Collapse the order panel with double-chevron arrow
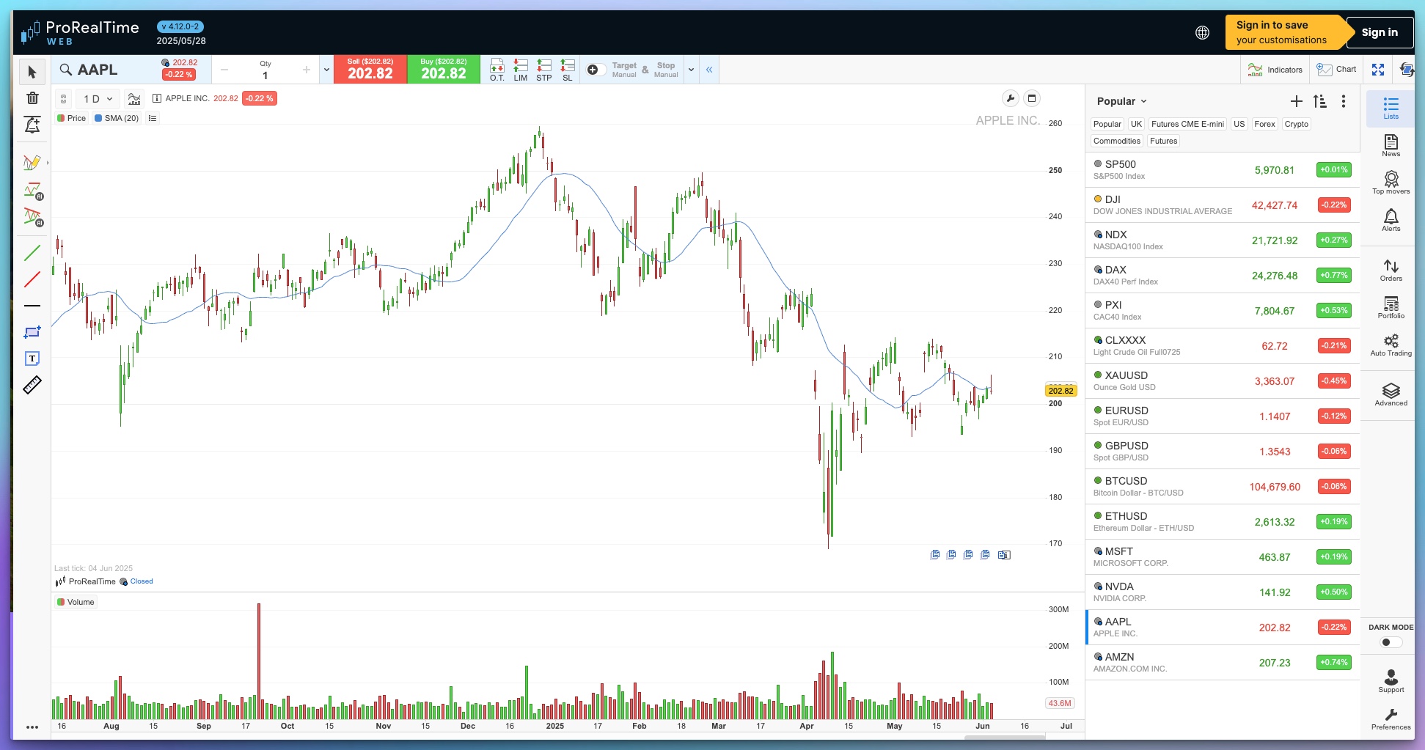1425x750 pixels. (708, 70)
